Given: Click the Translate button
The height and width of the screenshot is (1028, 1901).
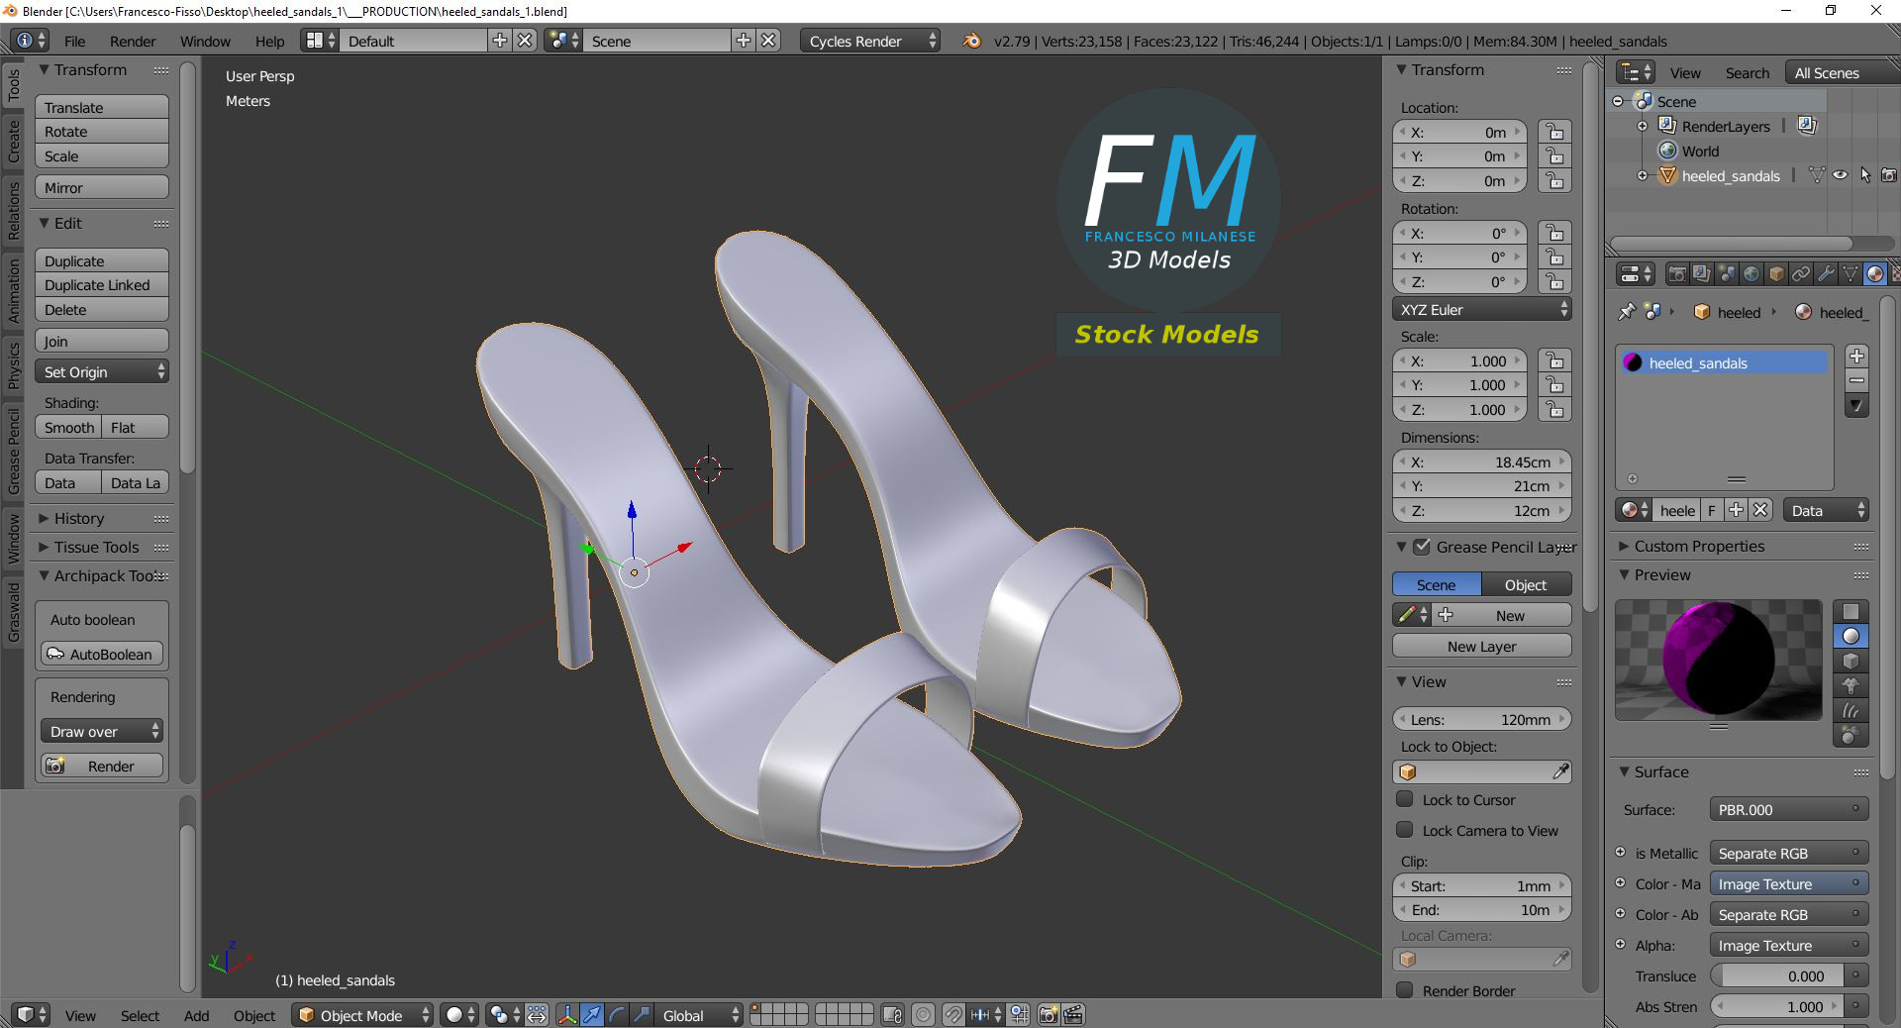Looking at the screenshot, I should tap(102, 107).
